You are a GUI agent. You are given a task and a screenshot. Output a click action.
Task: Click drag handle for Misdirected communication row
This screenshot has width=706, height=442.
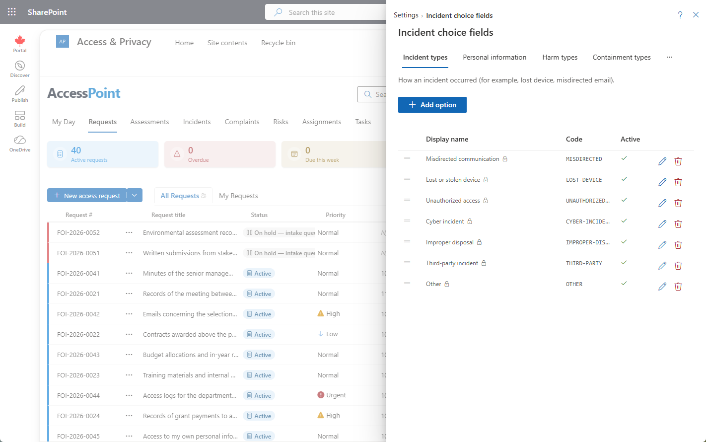[407, 158]
